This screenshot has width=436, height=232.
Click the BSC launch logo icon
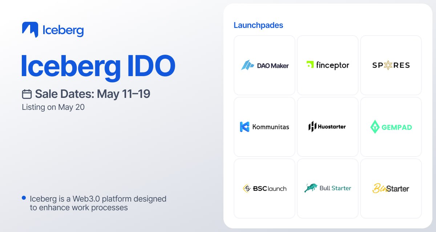click(247, 188)
